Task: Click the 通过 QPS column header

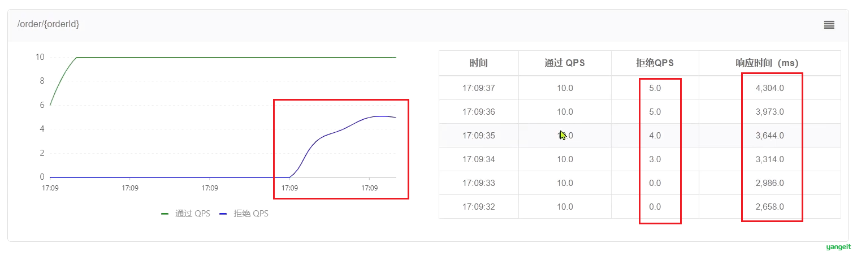Action: [565, 63]
